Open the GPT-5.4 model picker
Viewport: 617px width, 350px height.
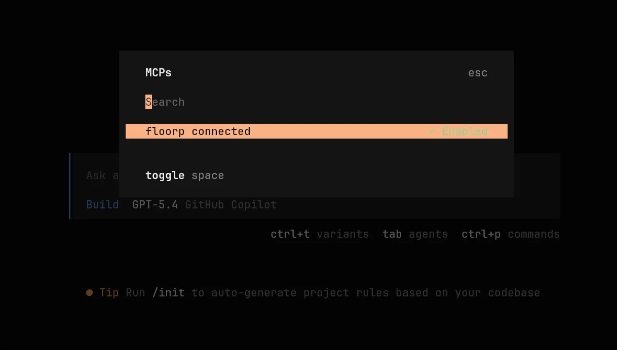pos(155,205)
